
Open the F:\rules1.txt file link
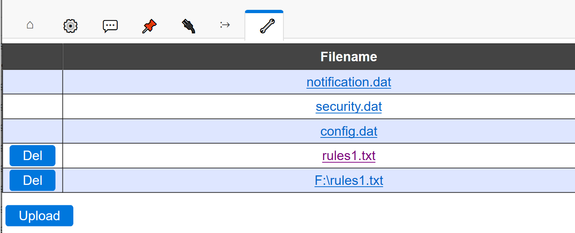pyautogui.click(x=349, y=180)
